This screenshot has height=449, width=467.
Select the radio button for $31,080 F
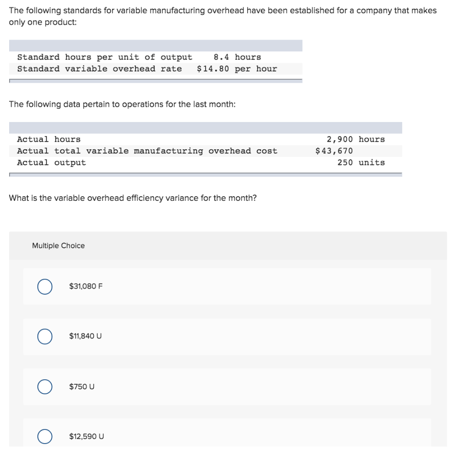point(45,287)
